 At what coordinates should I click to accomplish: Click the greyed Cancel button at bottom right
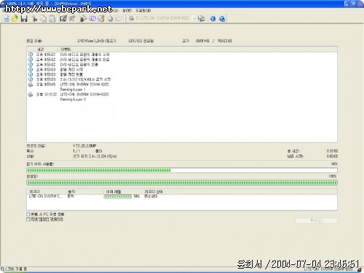pyautogui.click(x=316, y=221)
